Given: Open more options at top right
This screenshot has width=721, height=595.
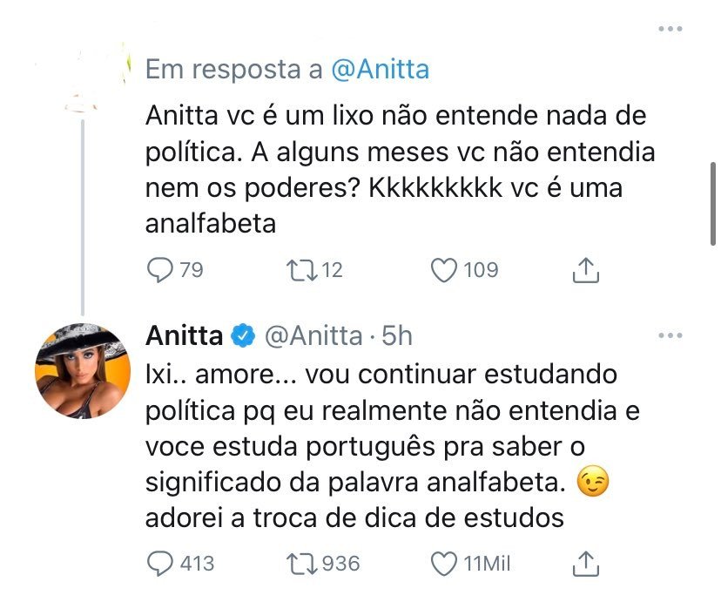Looking at the screenshot, I should (x=670, y=30).
